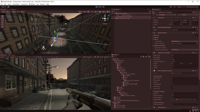The width and height of the screenshot is (200, 112).
Task: Open the File menu
Action: tap(2, 4)
